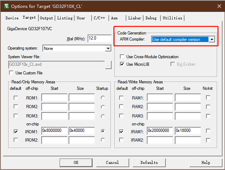The image size is (225, 170).
Task: Click the Cancel button
Action: pos(113,162)
